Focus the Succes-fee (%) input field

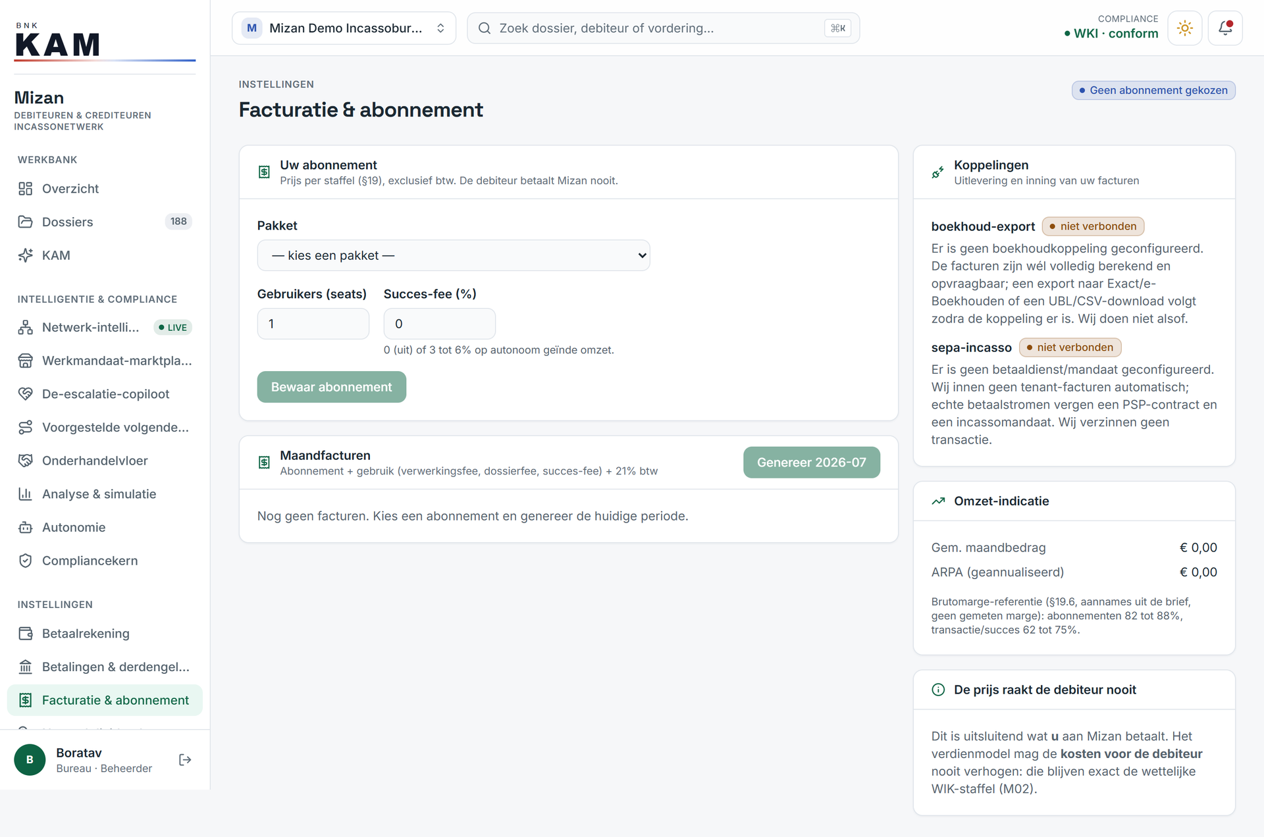tap(440, 324)
